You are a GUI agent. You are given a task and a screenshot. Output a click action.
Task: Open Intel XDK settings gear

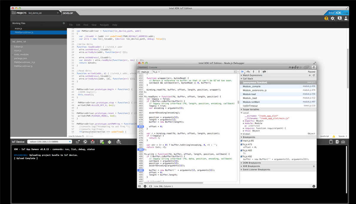(x=333, y=18)
